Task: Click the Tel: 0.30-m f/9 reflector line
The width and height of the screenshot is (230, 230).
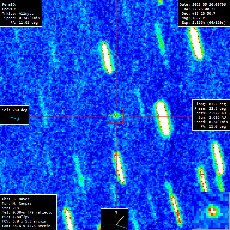Action: click(x=28, y=212)
